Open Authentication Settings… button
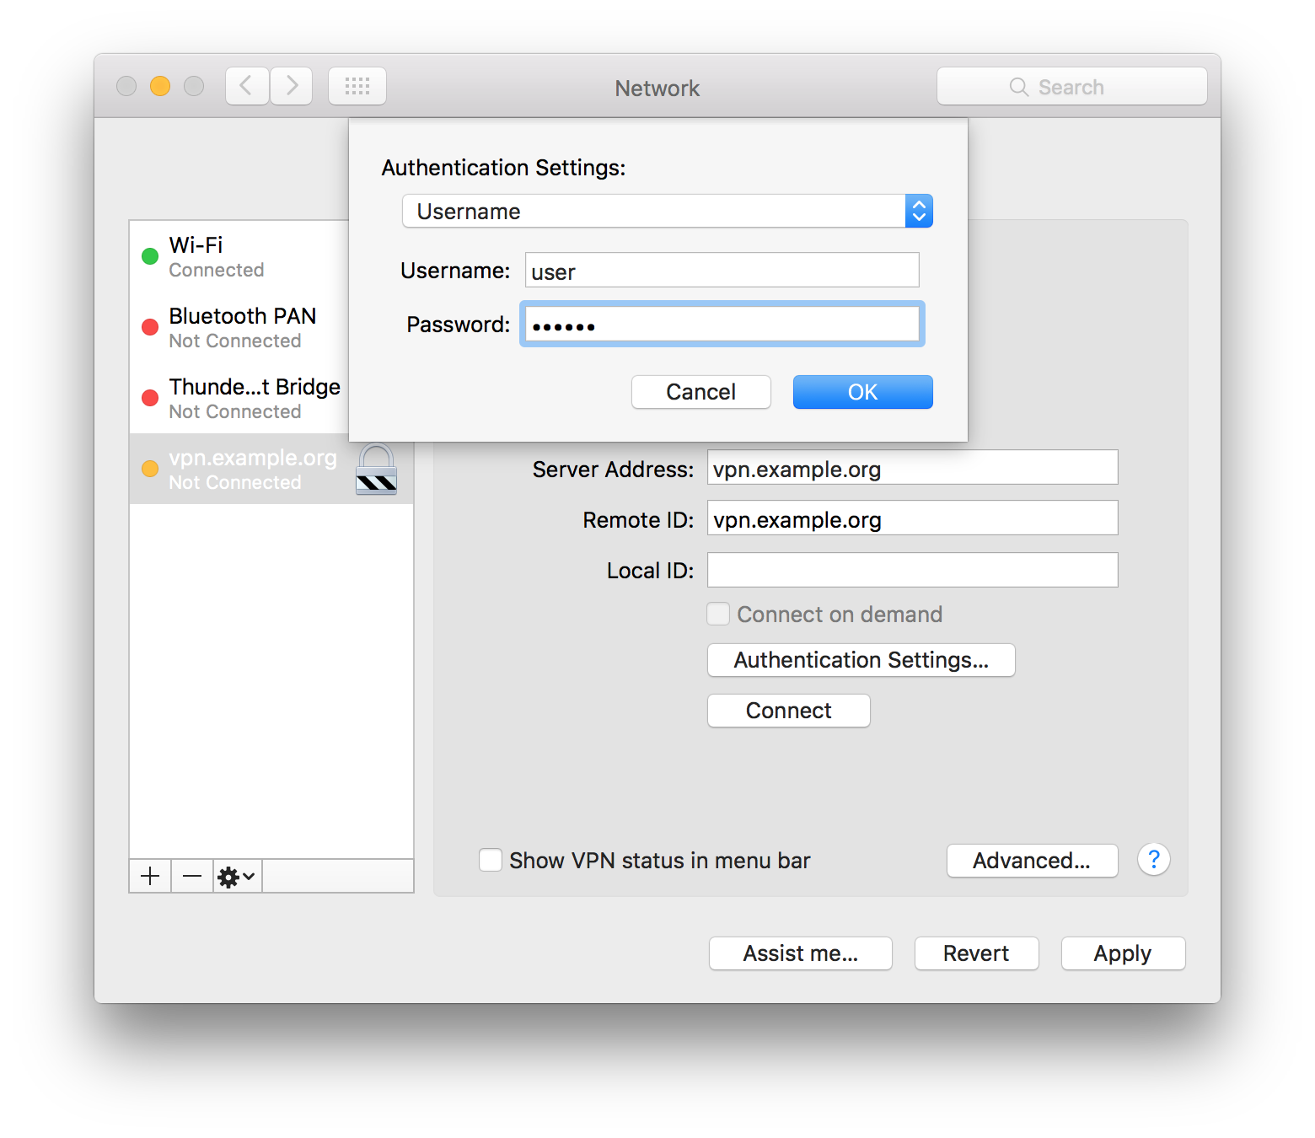Viewport: 1315px width, 1138px height. (861, 660)
